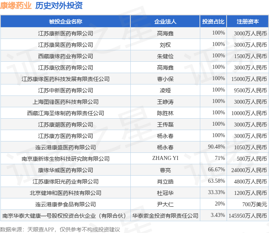Click legal person 王峥涛
Image resolution: width=269 pixels, height=233 pixels.
tap(165, 102)
